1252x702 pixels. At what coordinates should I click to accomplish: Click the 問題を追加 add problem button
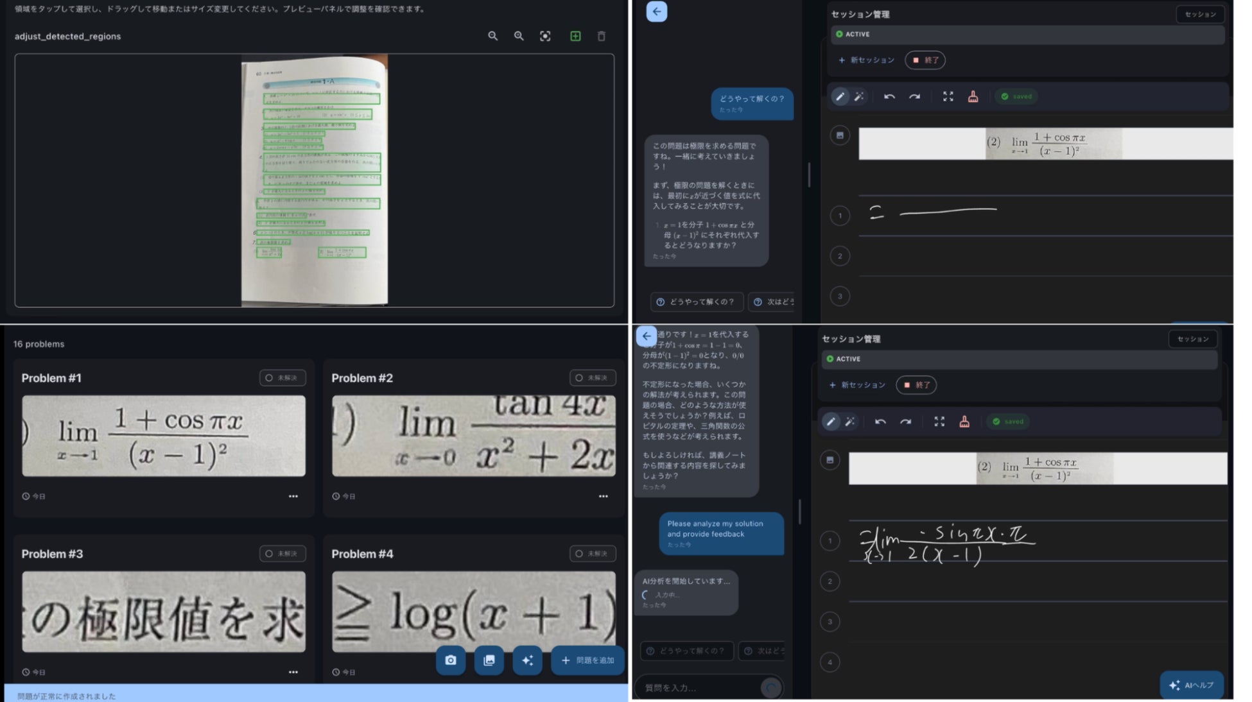(x=587, y=660)
